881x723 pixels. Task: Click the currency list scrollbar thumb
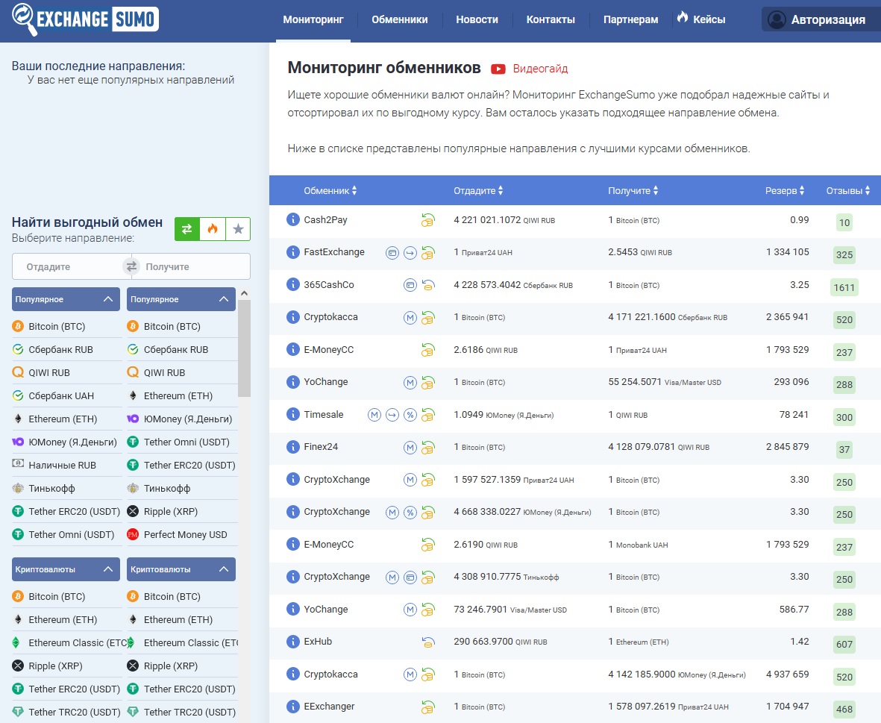pyautogui.click(x=244, y=348)
